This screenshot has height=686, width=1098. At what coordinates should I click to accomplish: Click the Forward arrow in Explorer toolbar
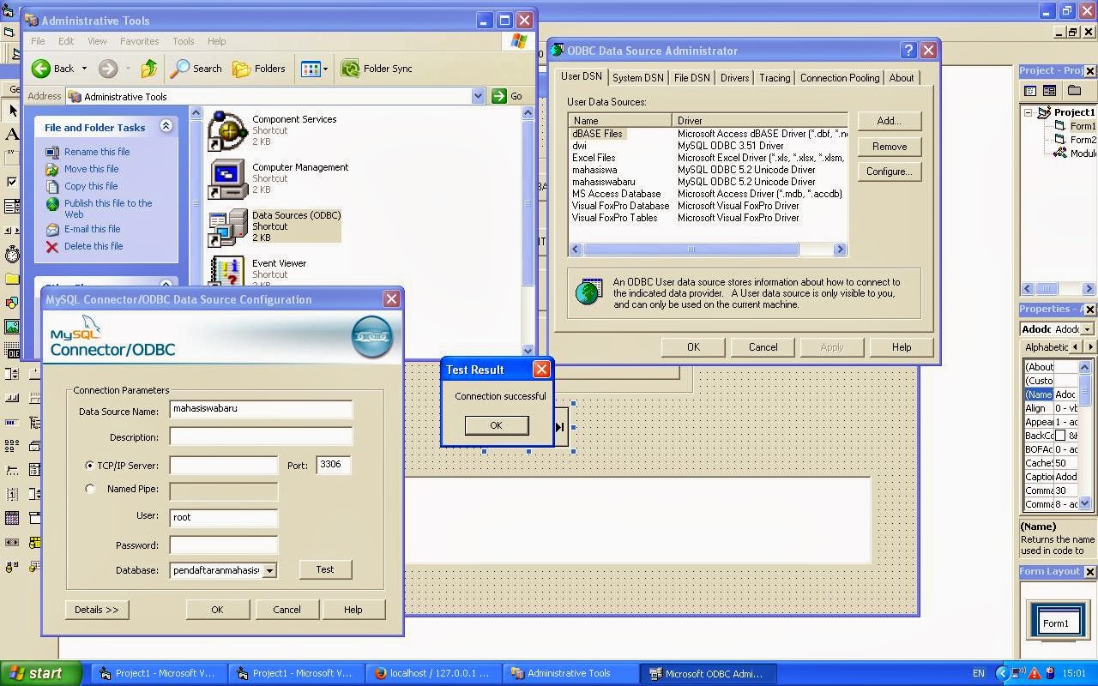click(108, 69)
